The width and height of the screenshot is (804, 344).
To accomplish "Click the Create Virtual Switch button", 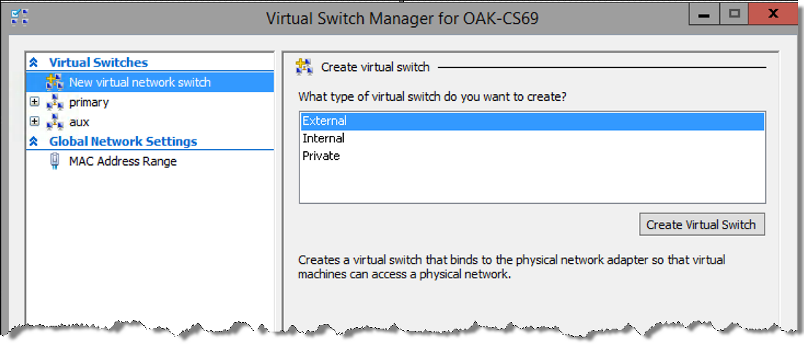I will coord(702,224).
